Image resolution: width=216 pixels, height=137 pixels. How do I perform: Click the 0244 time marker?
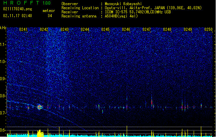[85, 29]
